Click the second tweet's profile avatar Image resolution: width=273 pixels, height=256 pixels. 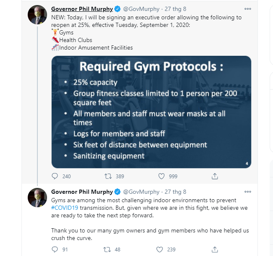click(x=37, y=198)
